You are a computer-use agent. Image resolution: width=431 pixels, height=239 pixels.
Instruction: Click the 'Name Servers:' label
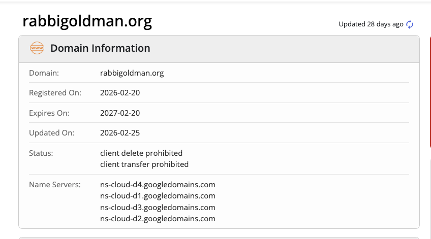[55, 184]
